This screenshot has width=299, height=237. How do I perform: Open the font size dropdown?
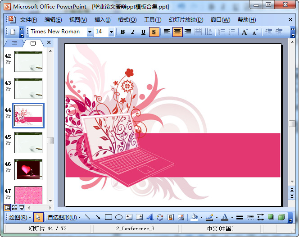(x=111, y=32)
